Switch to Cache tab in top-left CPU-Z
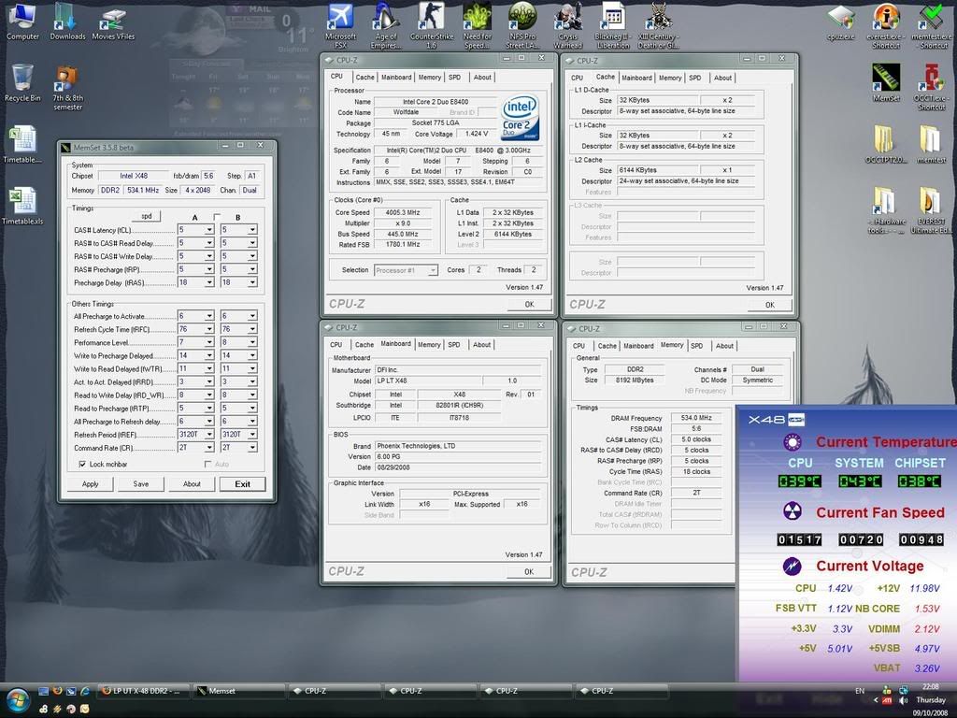 coord(365,78)
